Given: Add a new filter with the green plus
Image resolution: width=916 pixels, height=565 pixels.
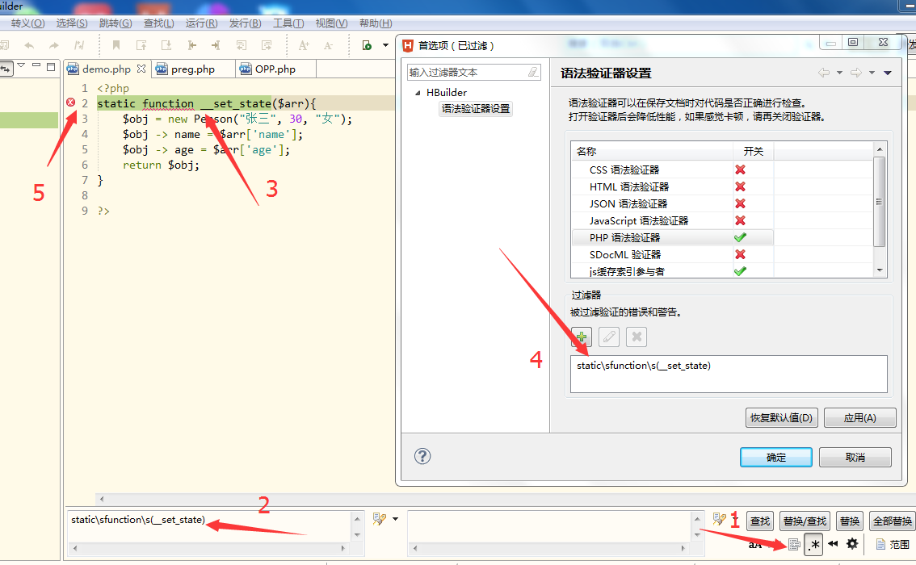Looking at the screenshot, I should point(582,337).
